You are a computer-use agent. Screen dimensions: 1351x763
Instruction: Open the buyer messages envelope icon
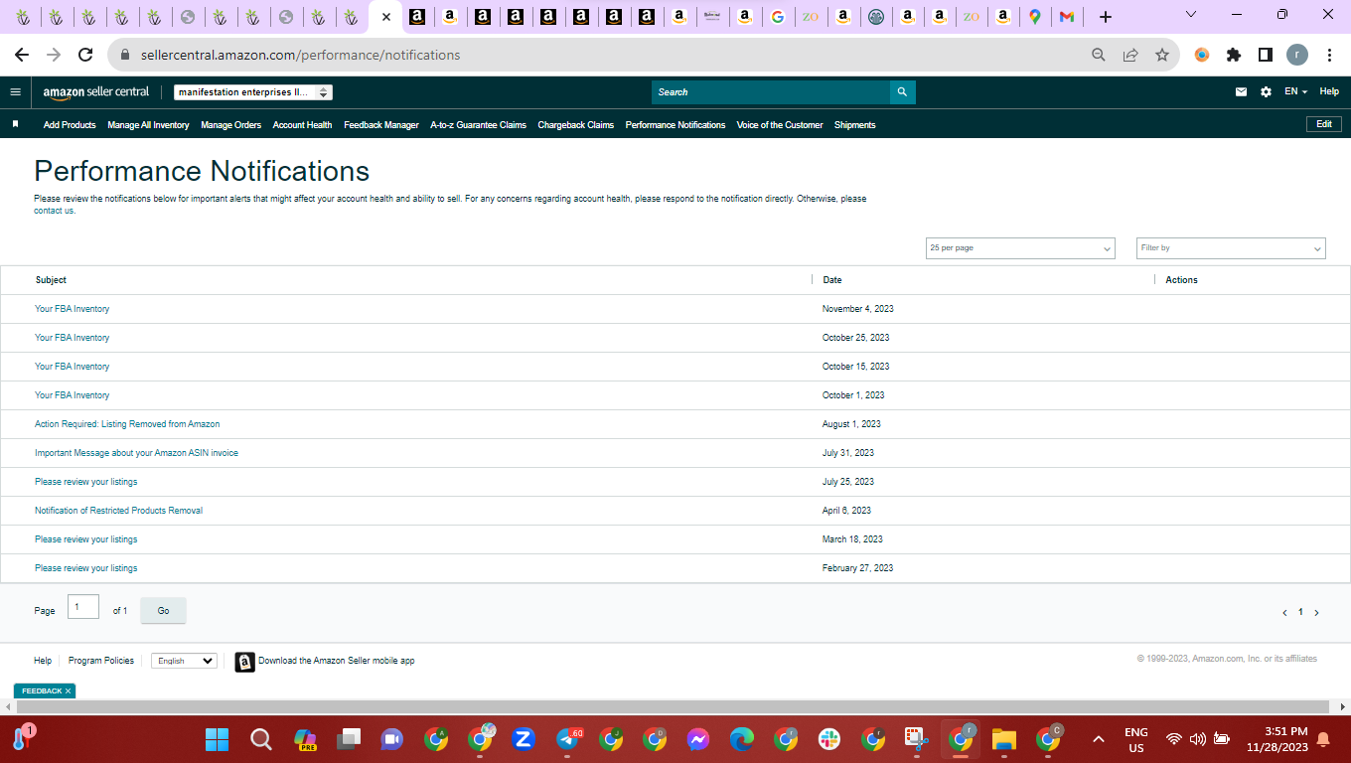point(1241,91)
